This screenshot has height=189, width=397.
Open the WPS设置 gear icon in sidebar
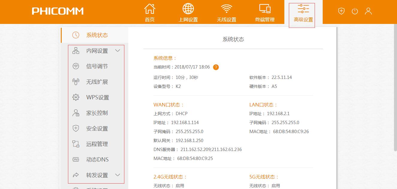click(x=76, y=97)
